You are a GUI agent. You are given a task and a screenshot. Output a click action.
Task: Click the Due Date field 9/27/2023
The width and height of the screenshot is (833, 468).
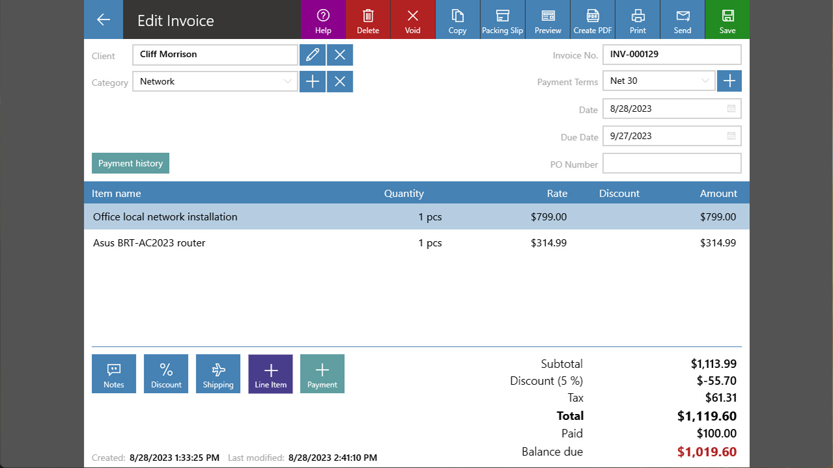pyautogui.click(x=672, y=136)
